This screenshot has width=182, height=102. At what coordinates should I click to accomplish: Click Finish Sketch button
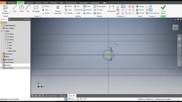click(163, 10)
